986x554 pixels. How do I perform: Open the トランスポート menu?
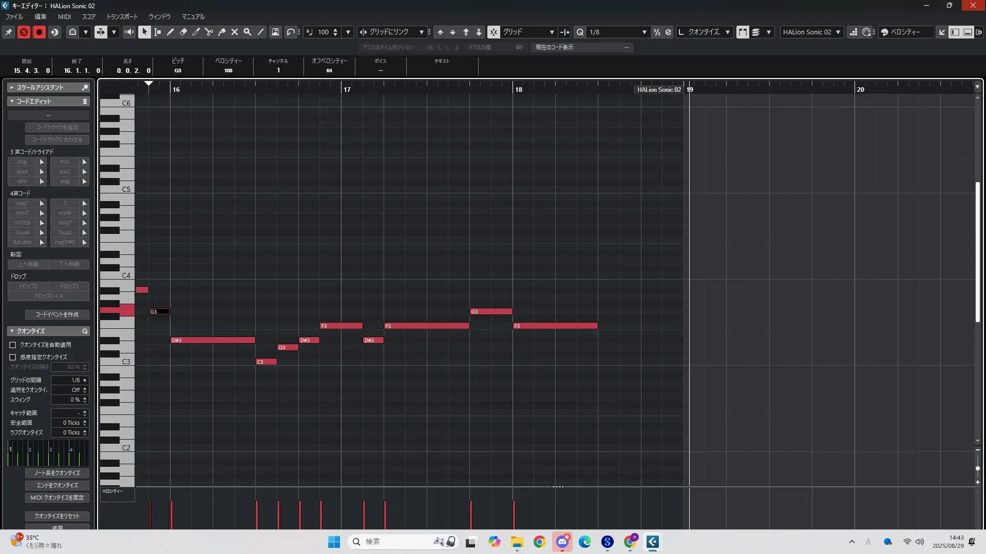pyautogui.click(x=122, y=16)
